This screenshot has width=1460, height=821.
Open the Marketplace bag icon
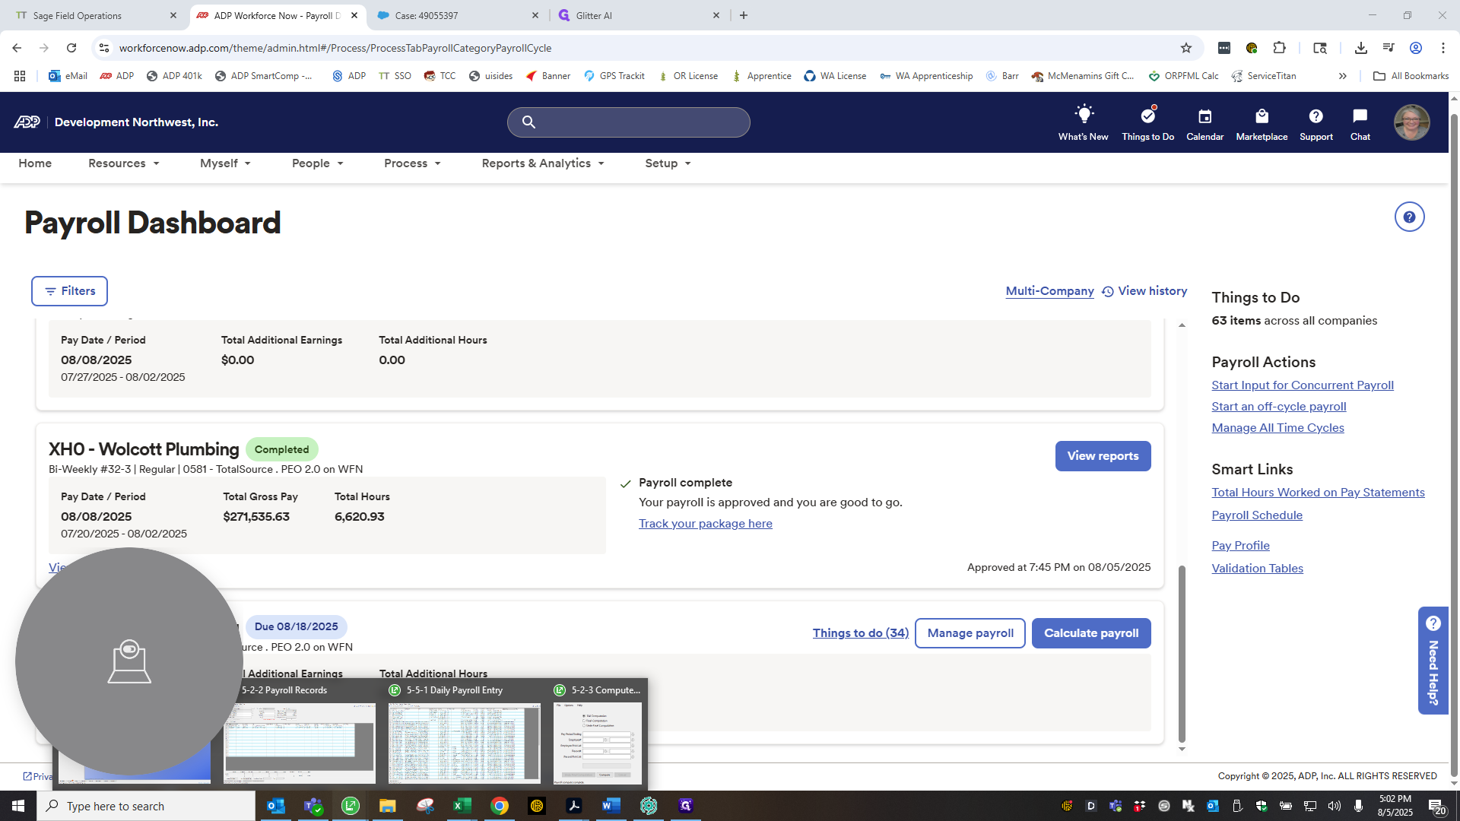(x=1262, y=122)
